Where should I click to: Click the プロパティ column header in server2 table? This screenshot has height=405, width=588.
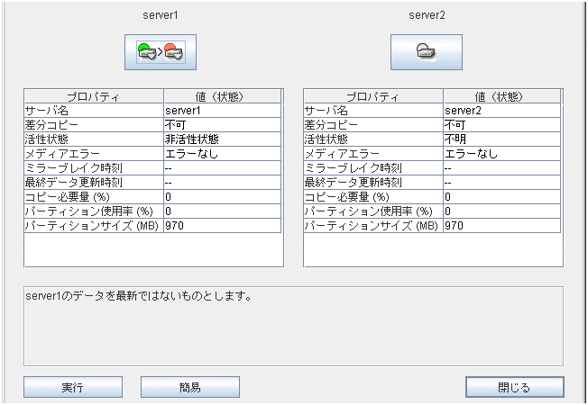pyautogui.click(x=372, y=96)
